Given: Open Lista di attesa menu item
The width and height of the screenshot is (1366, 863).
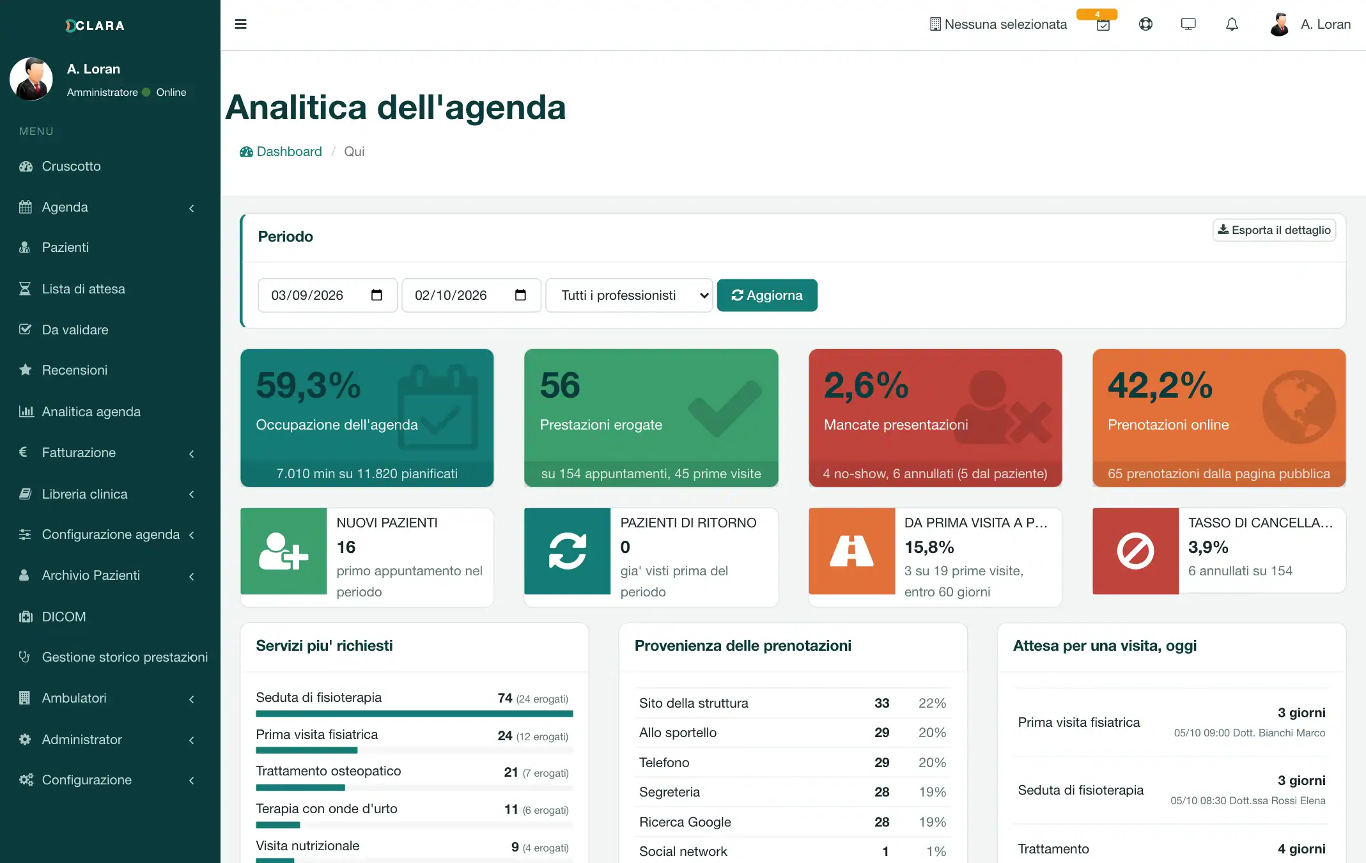Looking at the screenshot, I should pyautogui.click(x=110, y=289).
